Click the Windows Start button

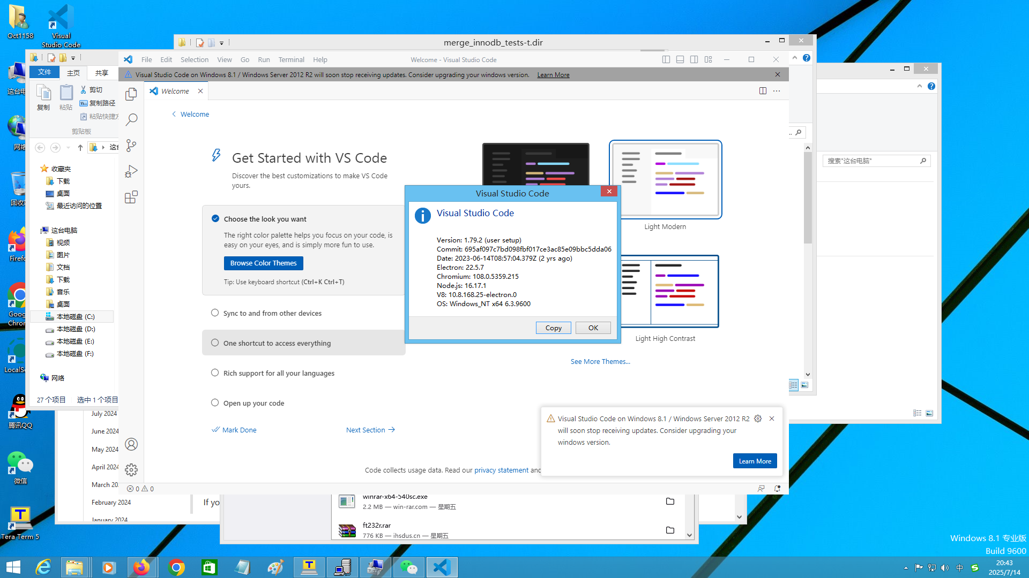point(13,567)
